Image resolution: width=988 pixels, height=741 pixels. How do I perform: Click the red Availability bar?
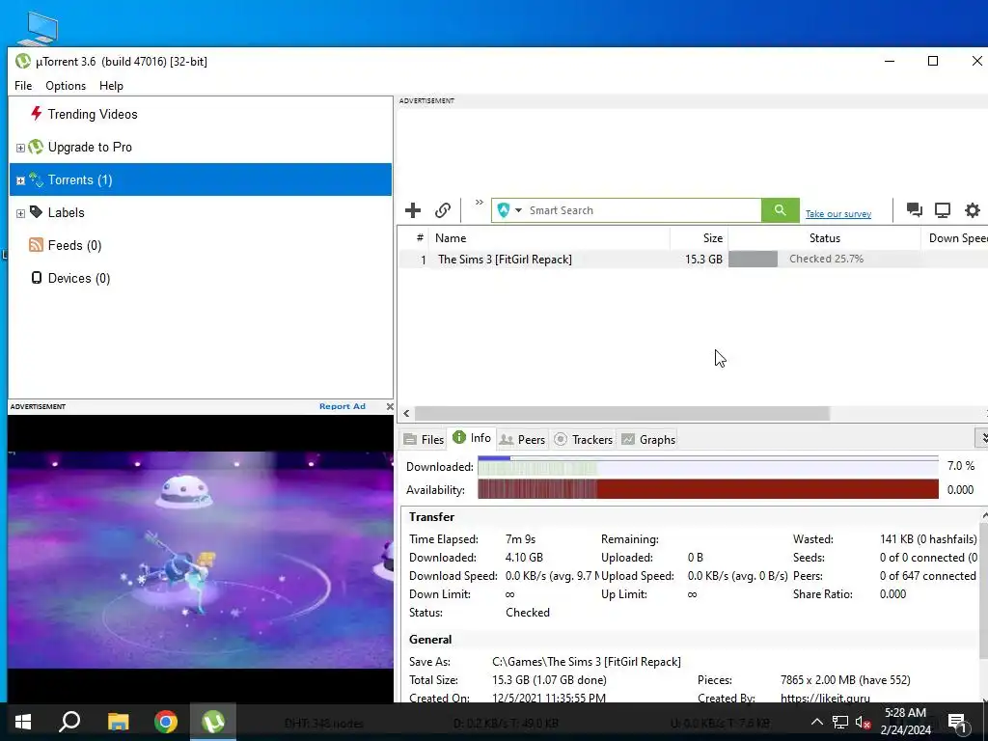707,489
